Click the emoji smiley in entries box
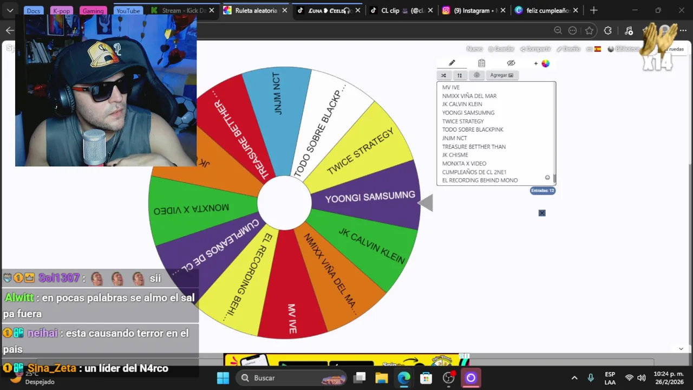693x390 pixels. tap(547, 178)
